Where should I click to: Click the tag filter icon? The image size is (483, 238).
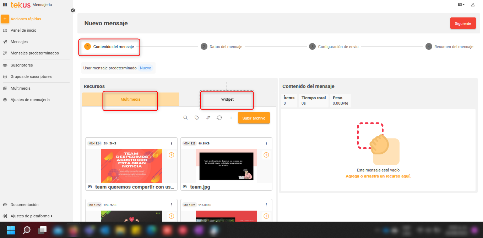tap(197, 118)
